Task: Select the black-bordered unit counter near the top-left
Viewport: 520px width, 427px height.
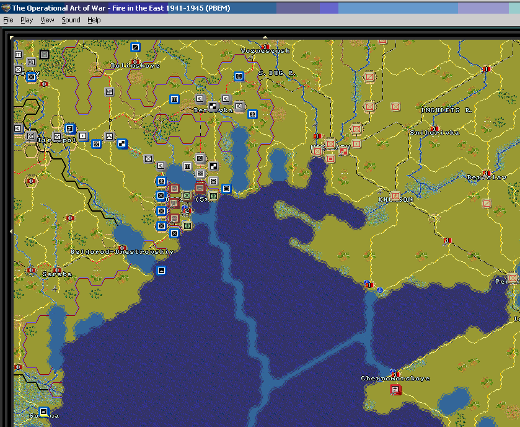Action: coord(44,55)
